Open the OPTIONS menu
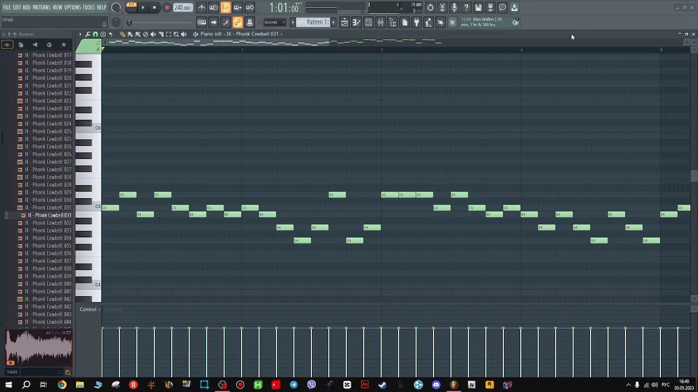 point(73,8)
